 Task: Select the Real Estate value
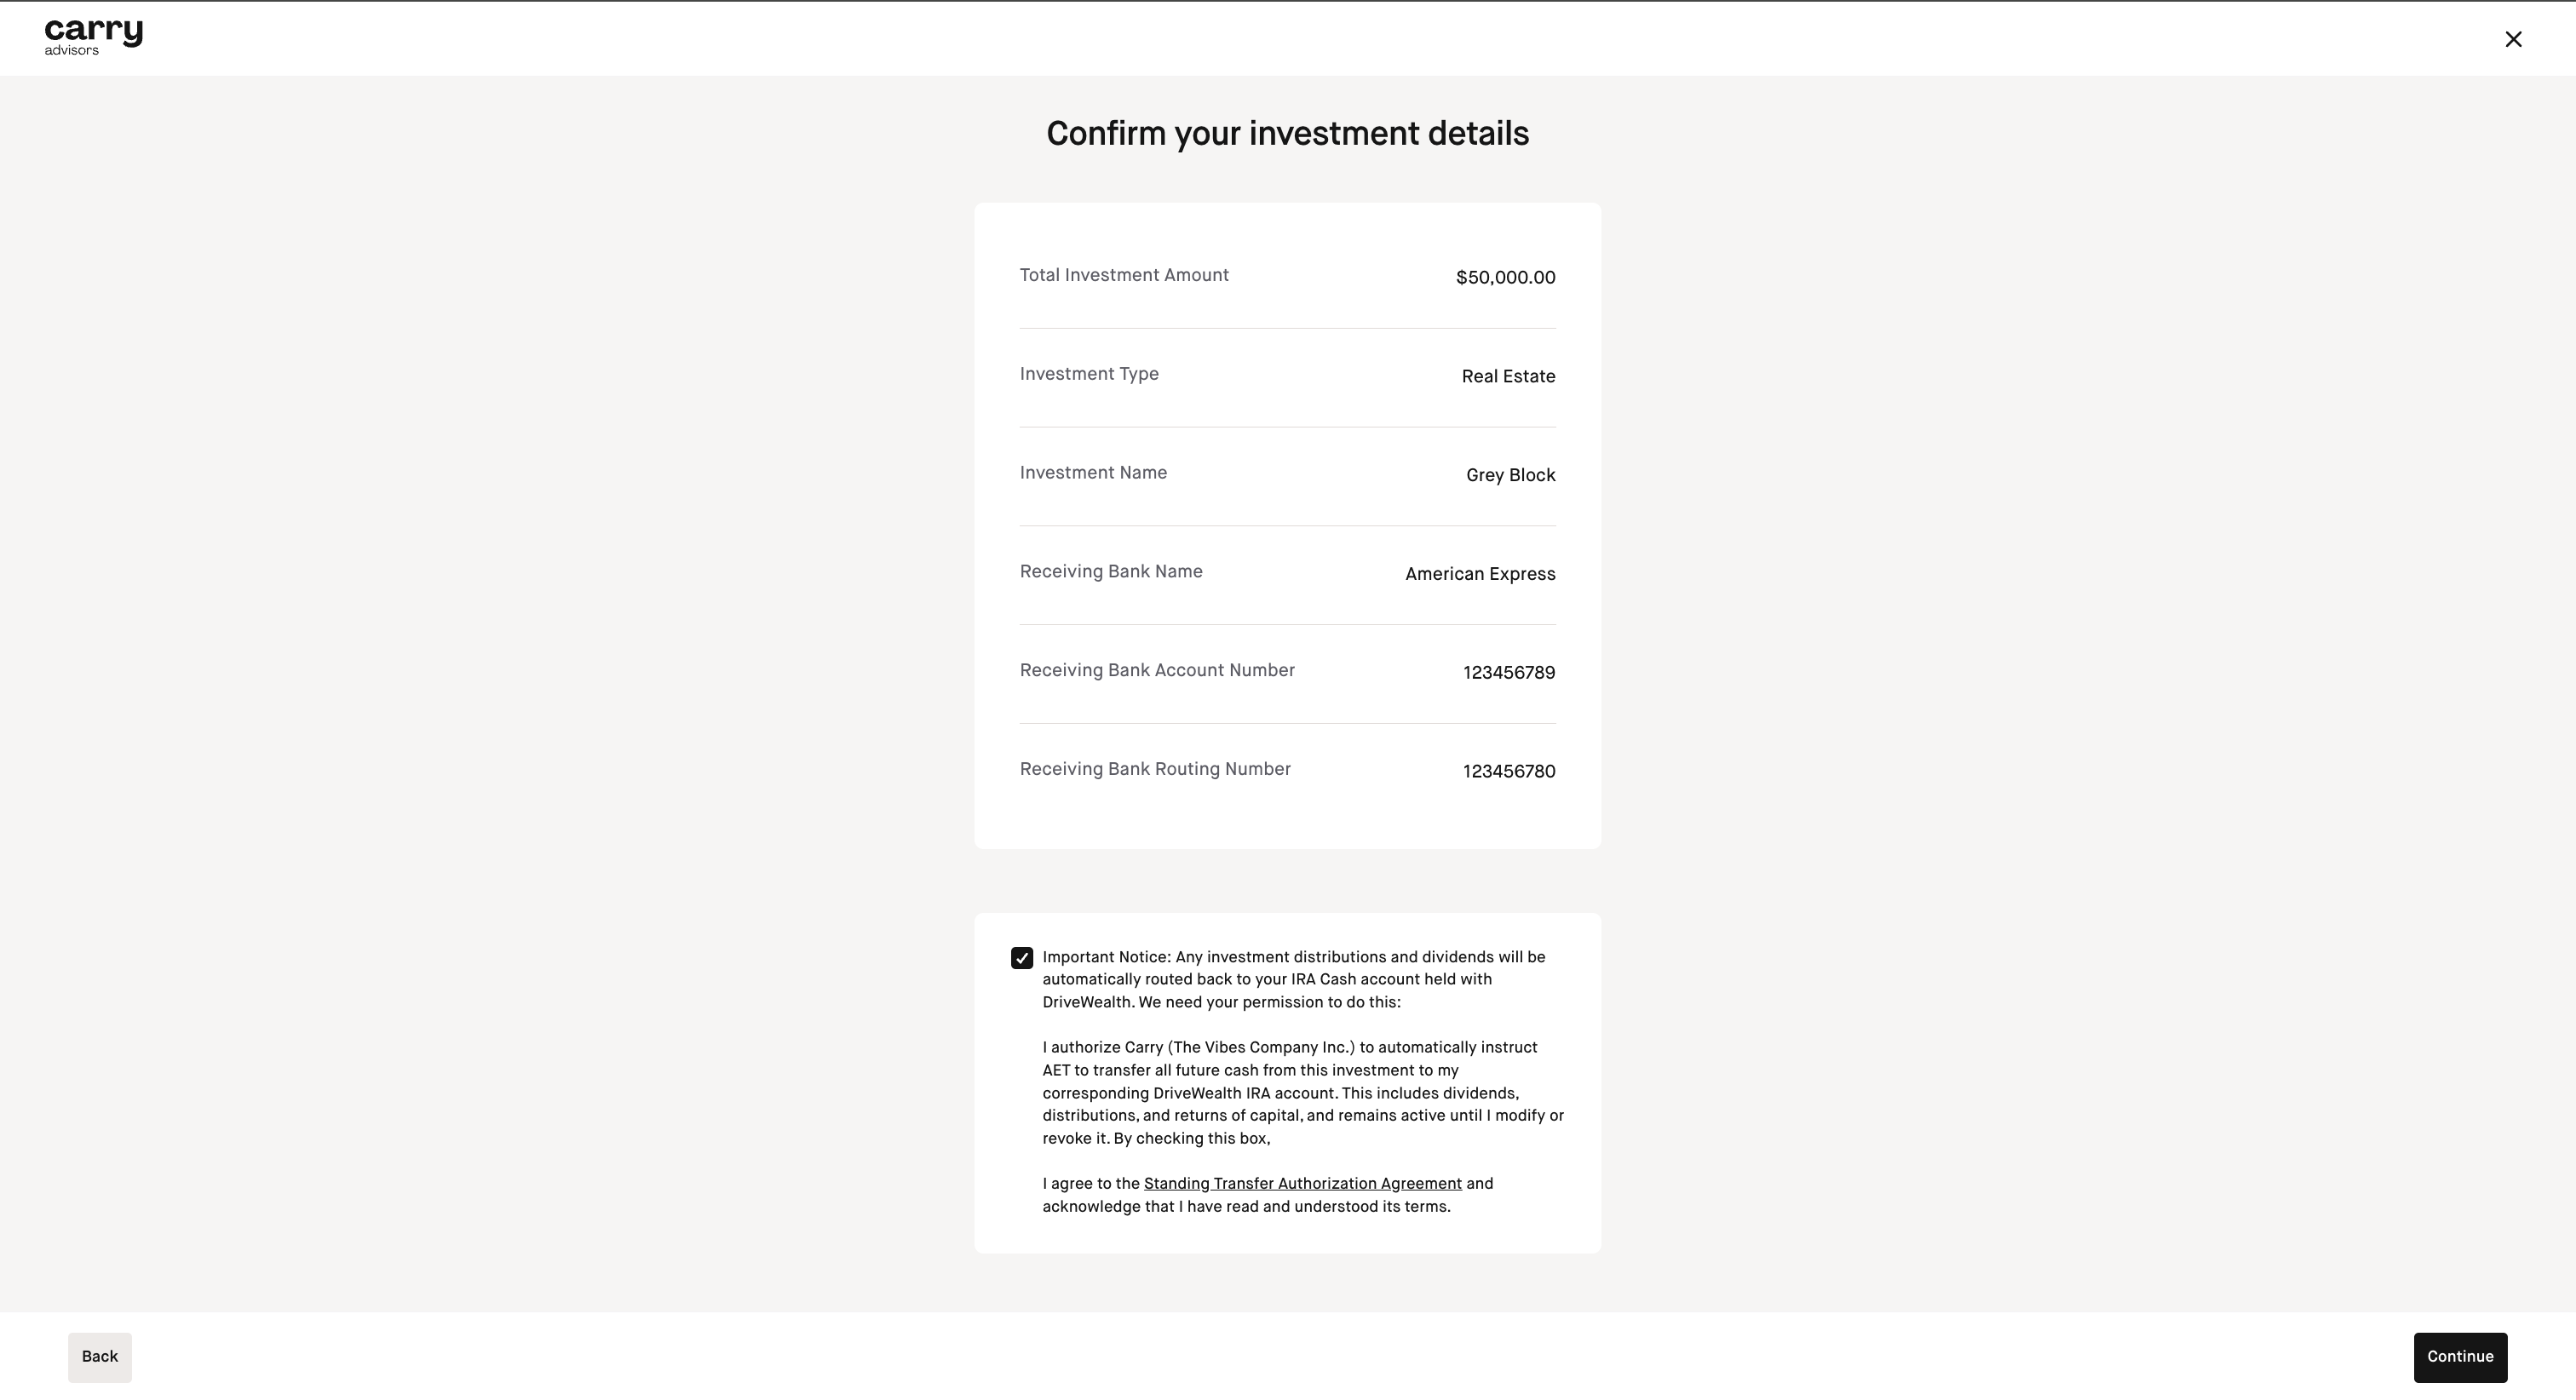click(x=1508, y=376)
